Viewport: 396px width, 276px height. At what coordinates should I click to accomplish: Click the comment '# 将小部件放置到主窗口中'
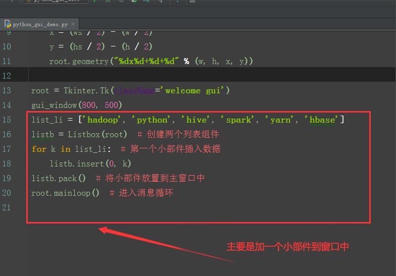(x=151, y=178)
